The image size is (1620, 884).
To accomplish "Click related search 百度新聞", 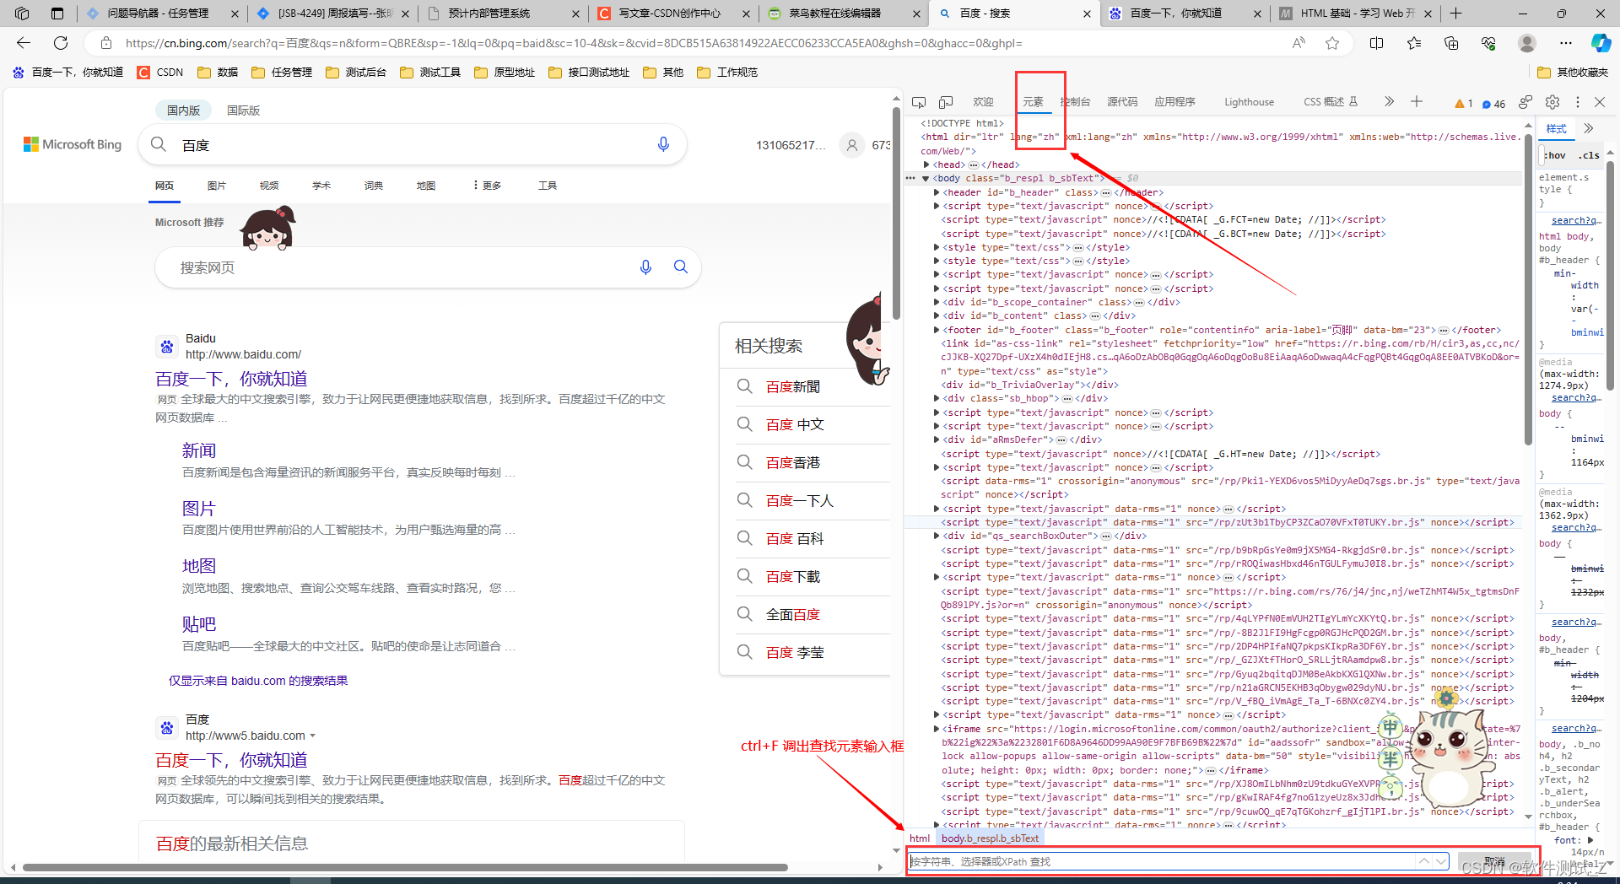I will click(x=793, y=387).
